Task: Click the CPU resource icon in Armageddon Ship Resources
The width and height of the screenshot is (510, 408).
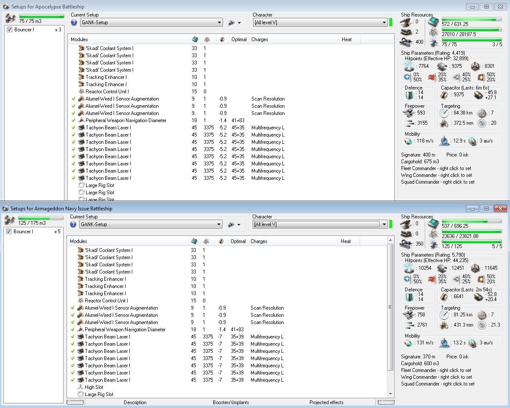Action: [x=433, y=224]
